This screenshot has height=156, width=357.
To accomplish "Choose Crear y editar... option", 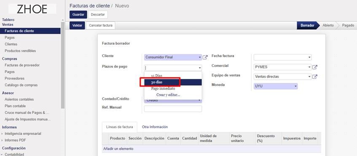I will click(x=173, y=95).
